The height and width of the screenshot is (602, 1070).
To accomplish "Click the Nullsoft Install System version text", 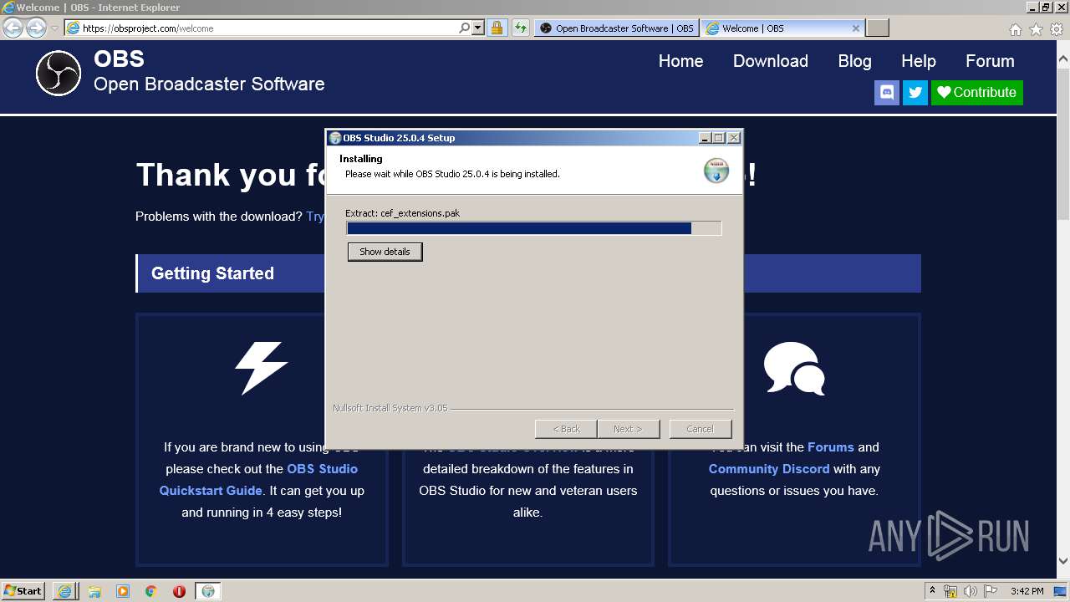I will coord(390,408).
